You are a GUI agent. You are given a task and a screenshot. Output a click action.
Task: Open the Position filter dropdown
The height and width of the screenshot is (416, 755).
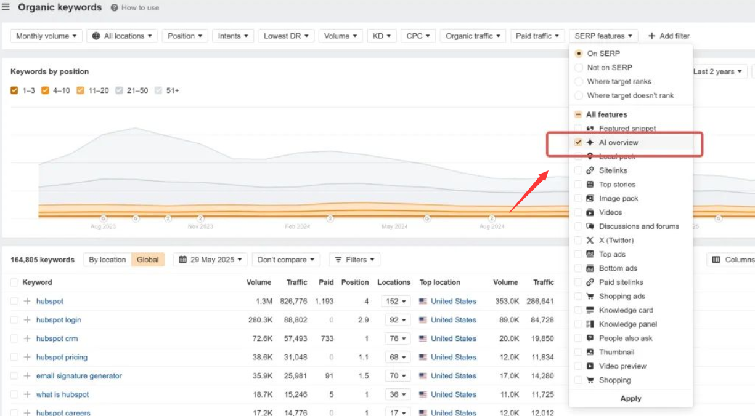point(185,36)
